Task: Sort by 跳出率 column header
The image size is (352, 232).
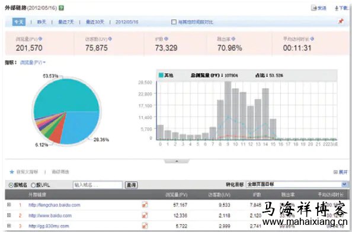Action: click(288, 195)
